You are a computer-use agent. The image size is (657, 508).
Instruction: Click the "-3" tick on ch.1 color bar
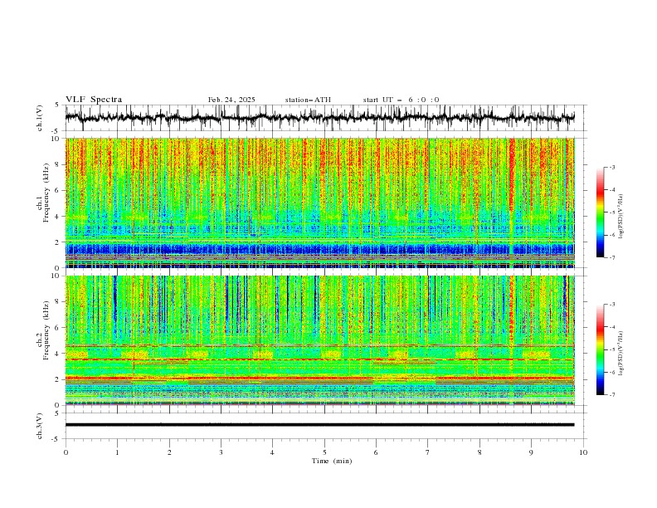coord(612,167)
